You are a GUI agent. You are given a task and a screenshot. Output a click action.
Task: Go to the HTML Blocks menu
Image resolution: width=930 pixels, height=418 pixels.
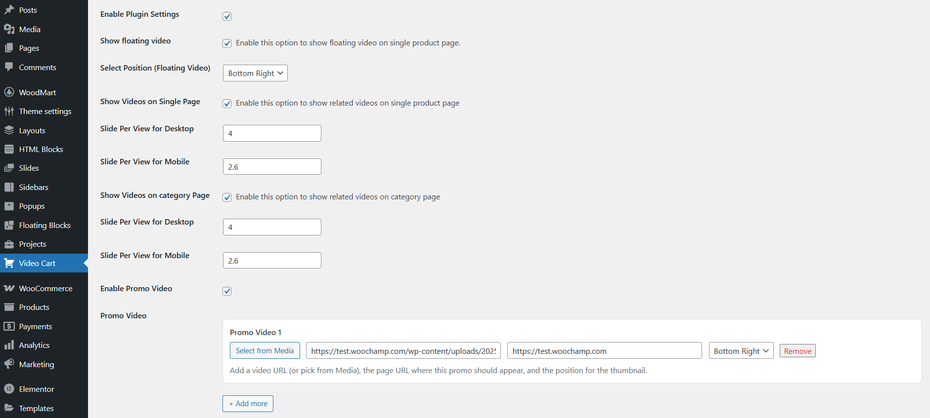coord(41,149)
